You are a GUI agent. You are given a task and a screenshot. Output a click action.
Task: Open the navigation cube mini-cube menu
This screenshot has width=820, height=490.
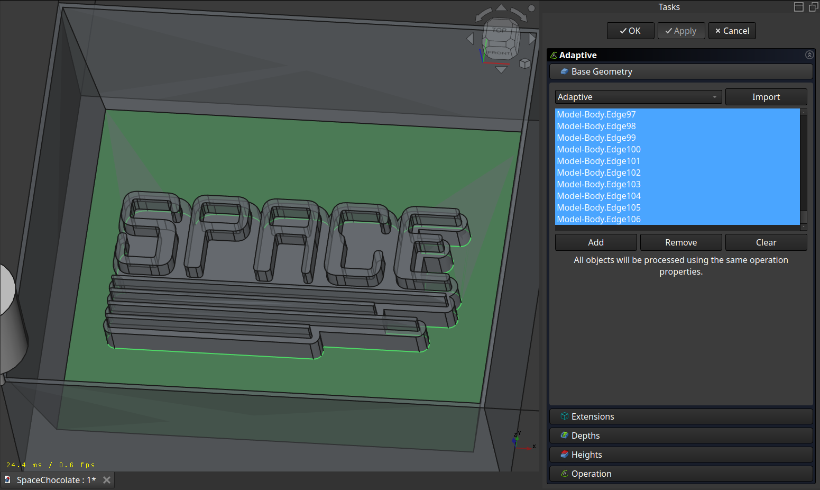(524, 63)
